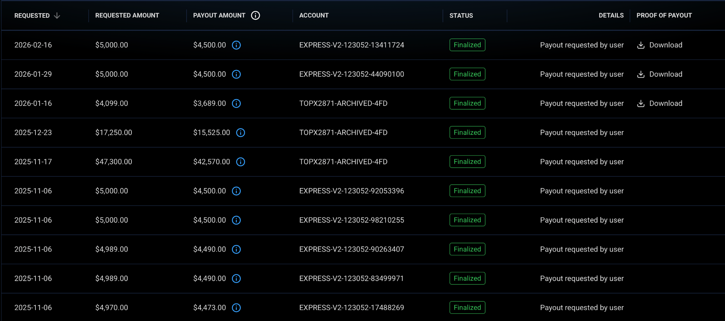Click download icon for 2026-01-29 payout proof
This screenshot has height=321, width=725.
tap(641, 74)
